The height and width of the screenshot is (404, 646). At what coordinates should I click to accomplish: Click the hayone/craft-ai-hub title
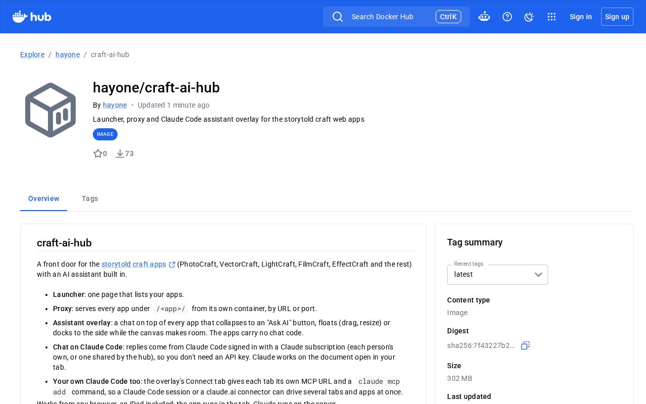(156, 88)
